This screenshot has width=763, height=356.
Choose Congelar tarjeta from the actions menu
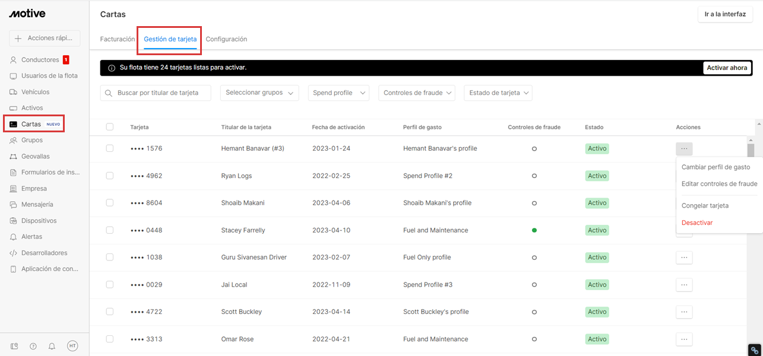pos(705,205)
